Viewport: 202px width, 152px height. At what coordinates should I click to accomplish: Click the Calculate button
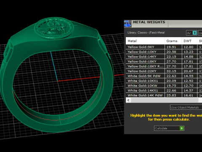(x=169, y=128)
